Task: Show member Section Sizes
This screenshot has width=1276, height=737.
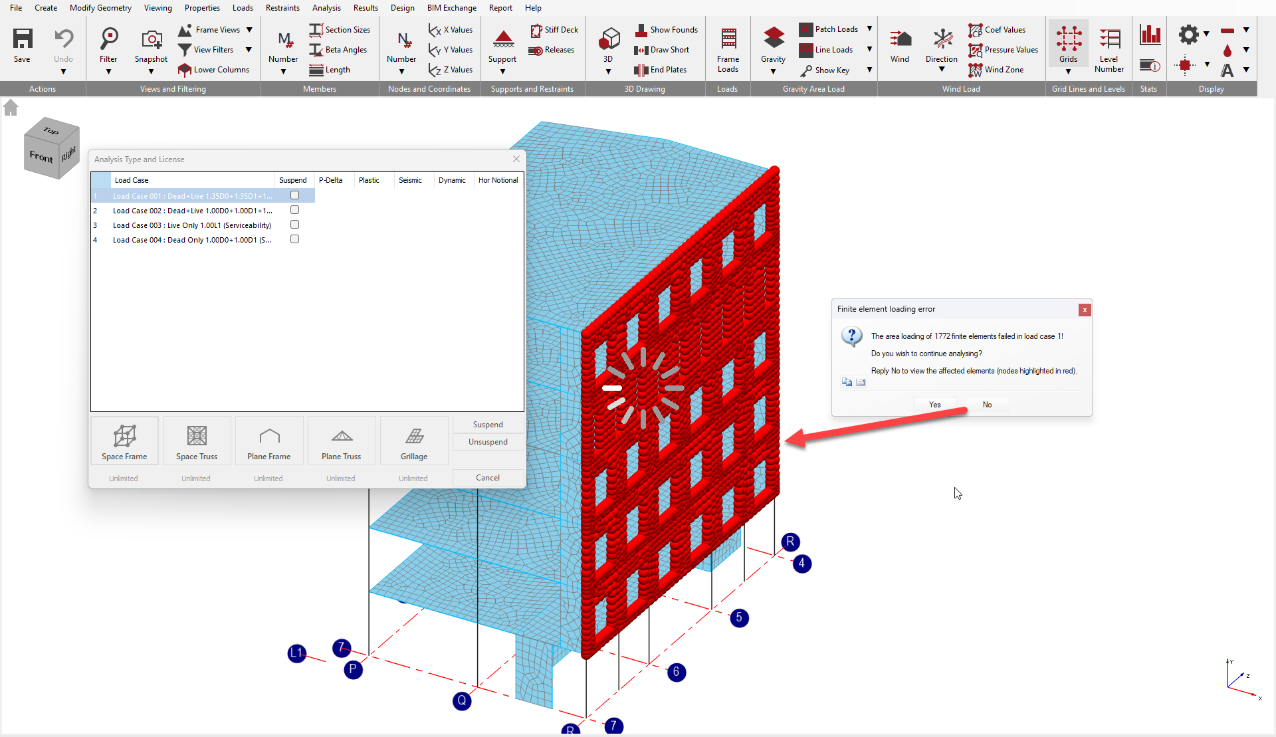Action: (x=340, y=30)
